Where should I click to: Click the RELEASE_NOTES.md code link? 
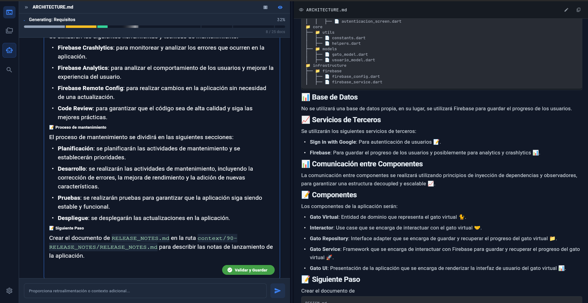(x=140, y=238)
